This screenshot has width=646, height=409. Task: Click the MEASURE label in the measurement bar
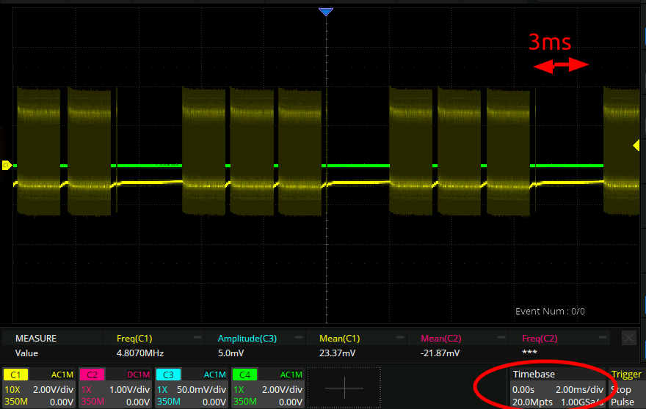pos(36,339)
